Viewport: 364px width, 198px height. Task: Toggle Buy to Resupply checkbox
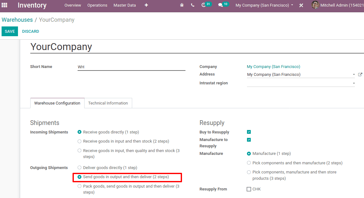pos(249,132)
